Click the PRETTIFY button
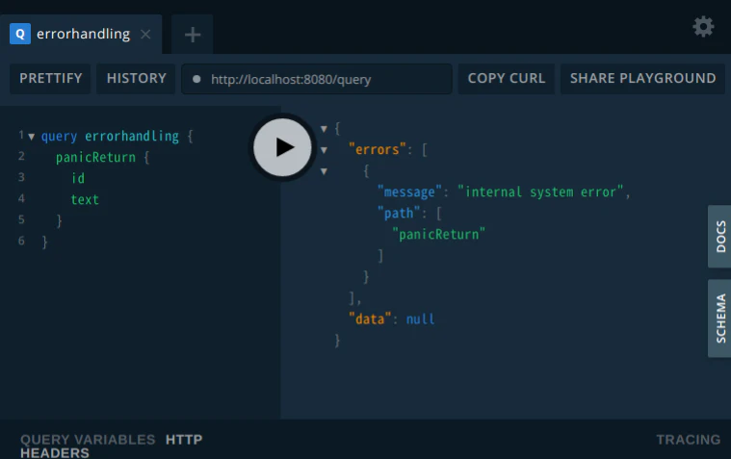Viewport: 731px width, 459px height. [x=50, y=78]
